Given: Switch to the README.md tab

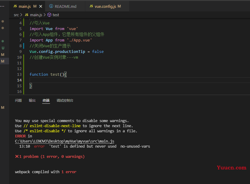Looking at the screenshot, I should 65,6.
